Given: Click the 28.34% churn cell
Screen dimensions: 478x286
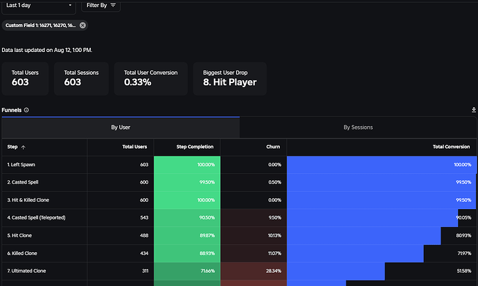Looking at the screenshot, I should (254, 271).
